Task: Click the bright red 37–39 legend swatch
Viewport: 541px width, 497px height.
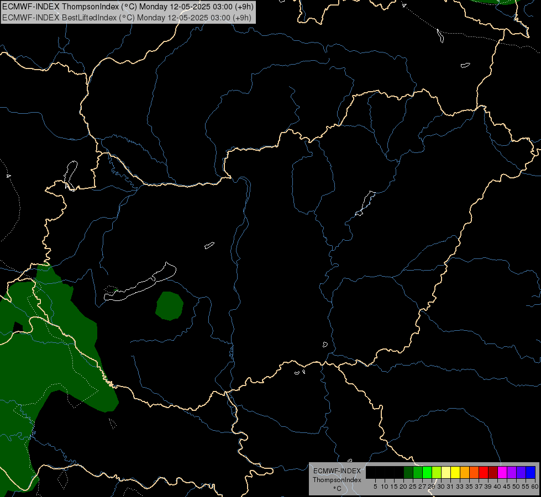Action: point(484,472)
